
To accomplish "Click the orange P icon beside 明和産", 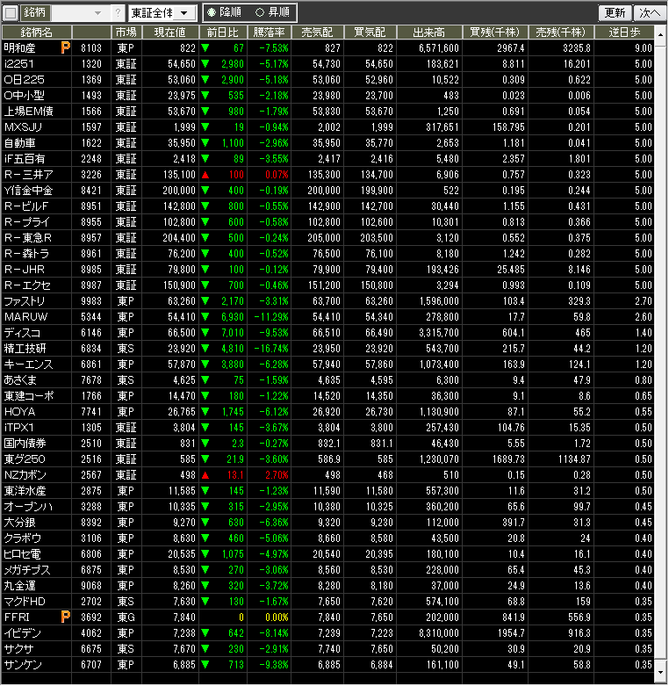I will (65, 47).
